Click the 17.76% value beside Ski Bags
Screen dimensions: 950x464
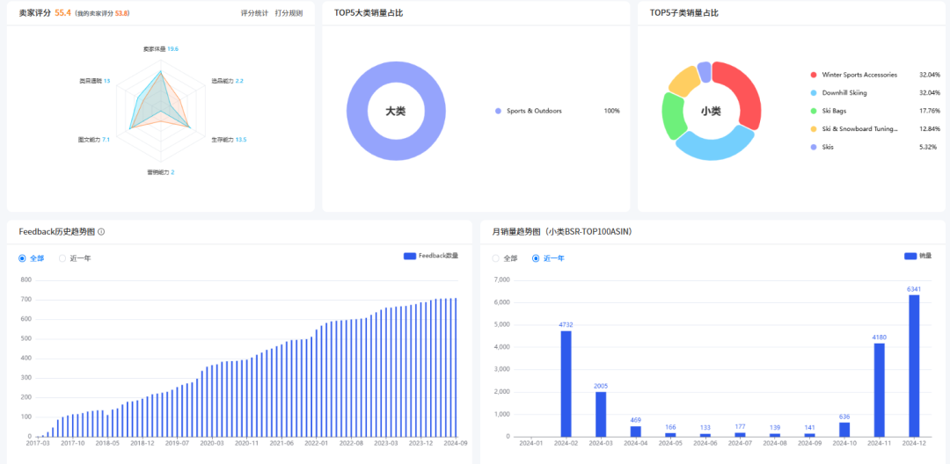(930, 112)
